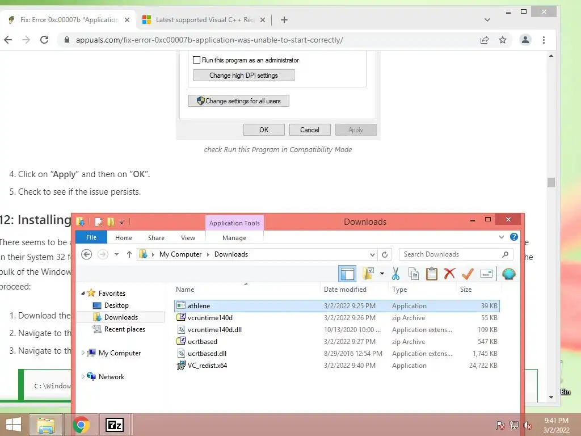Select the athlene application file
The image size is (581, 436).
click(x=337, y=306)
